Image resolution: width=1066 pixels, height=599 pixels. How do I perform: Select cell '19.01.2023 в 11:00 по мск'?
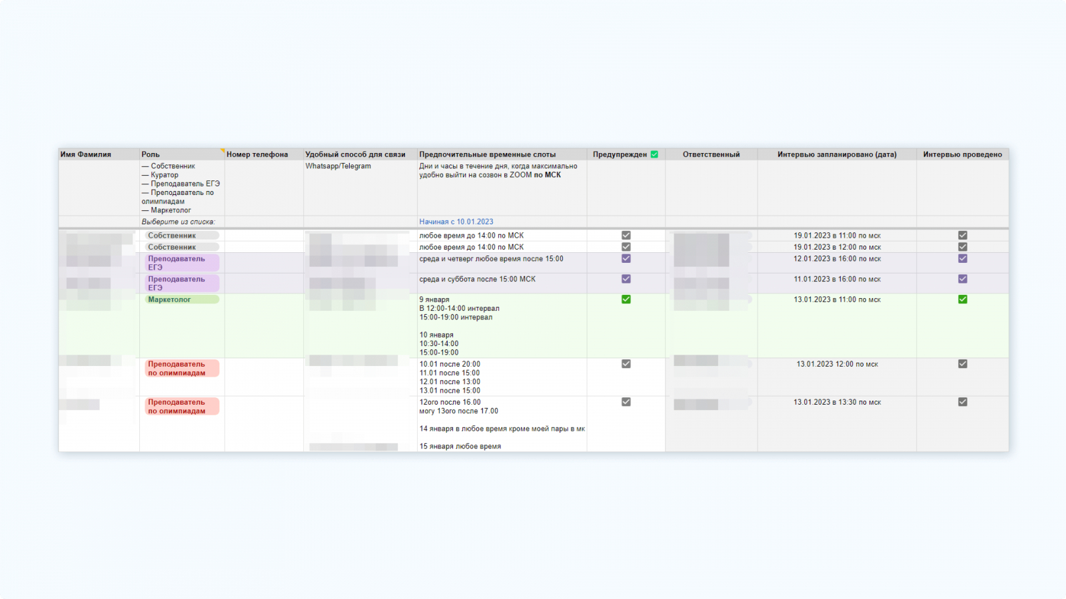tap(837, 236)
